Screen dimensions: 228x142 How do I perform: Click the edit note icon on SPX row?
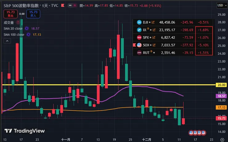tap(154, 37)
